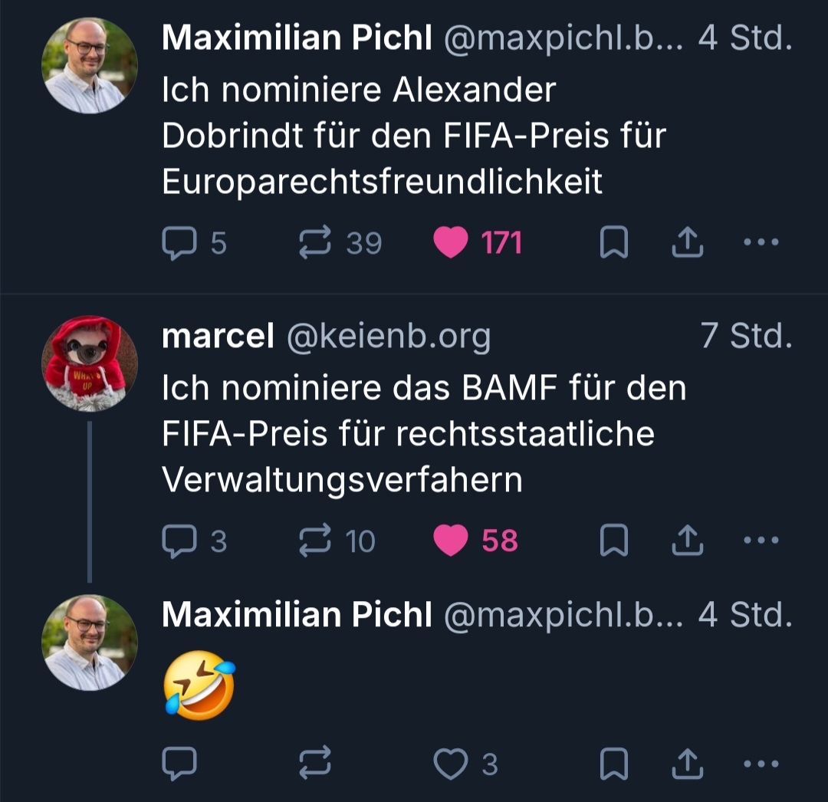Screen dimensions: 828x802
Task: Share marcel's BAMF post
Action: pos(687,541)
